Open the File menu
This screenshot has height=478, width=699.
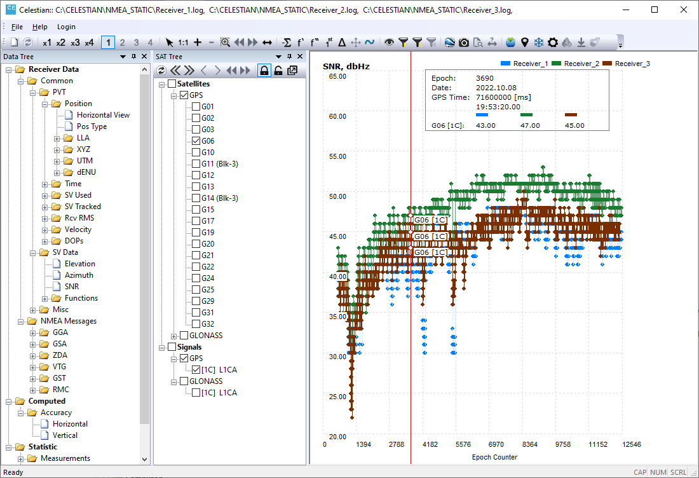point(17,27)
